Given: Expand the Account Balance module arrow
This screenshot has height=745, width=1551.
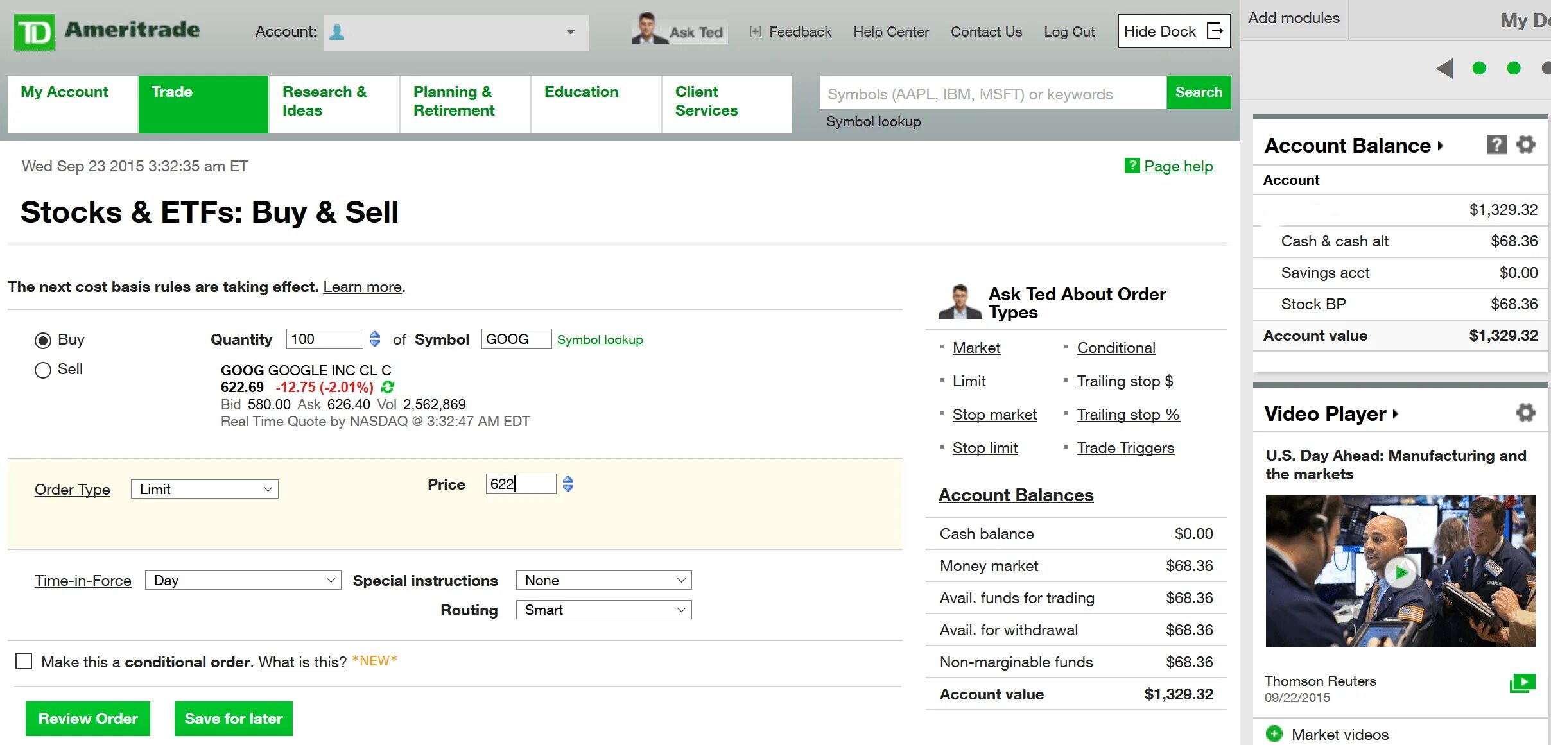Looking at the screenshot, I should [1441, 146].
